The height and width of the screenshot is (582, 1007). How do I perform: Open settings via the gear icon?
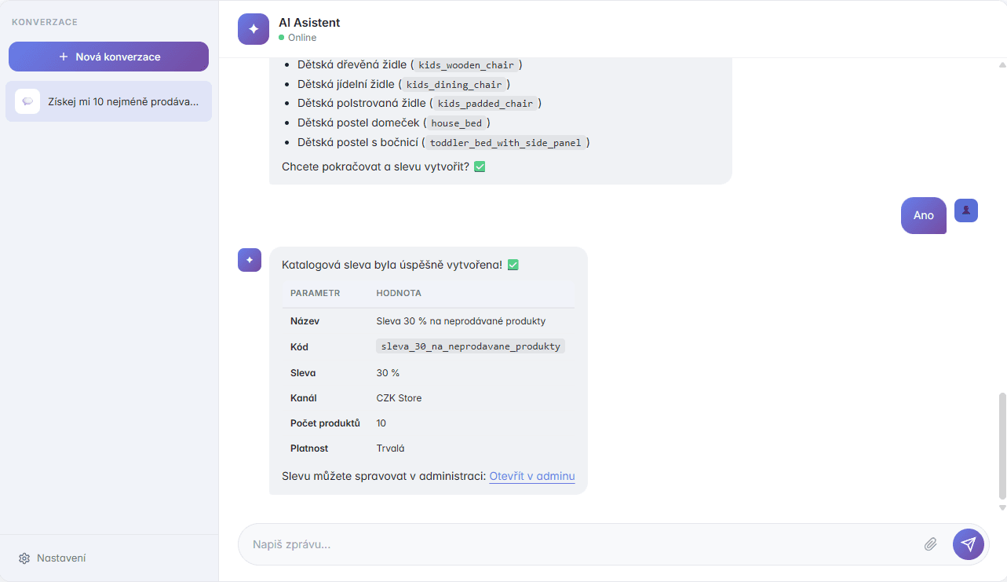[x=24, y=558]
